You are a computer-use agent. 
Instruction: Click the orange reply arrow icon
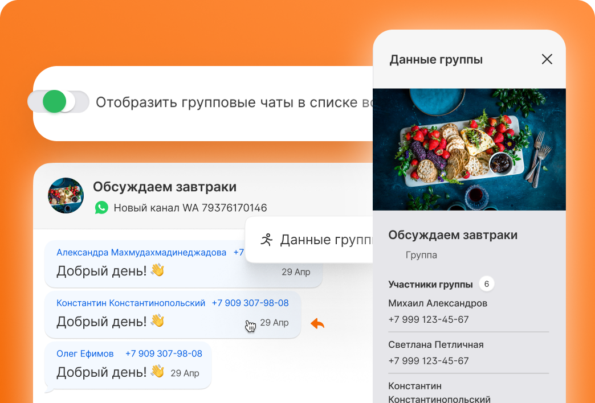click(x=317, y=323)
